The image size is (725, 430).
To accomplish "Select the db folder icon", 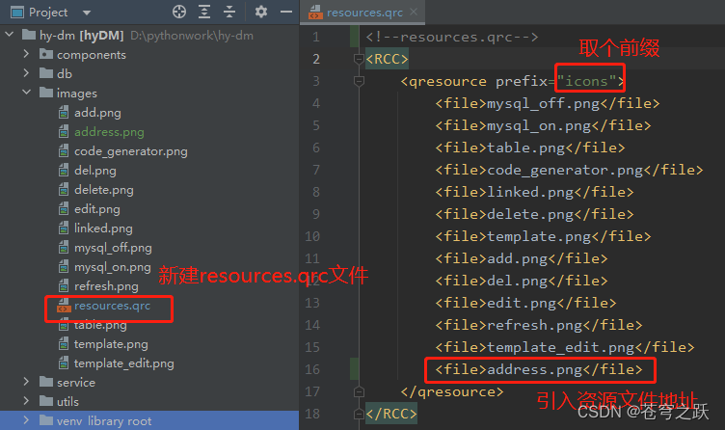I will click(x=45, y=73).
